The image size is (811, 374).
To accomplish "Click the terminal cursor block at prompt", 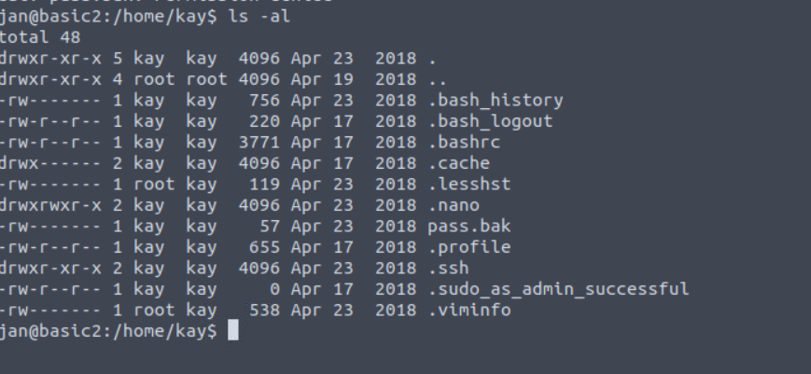I will click(233, 330).
